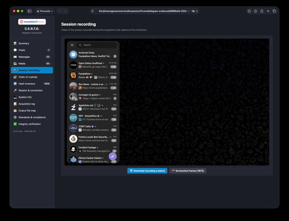Open Archived Chats in recording
The width and height of the screenshot is (289, 221).
[93, 54]
